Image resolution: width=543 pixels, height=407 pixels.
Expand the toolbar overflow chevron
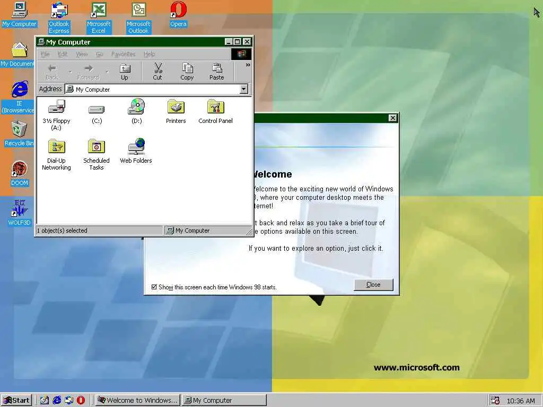[x=248, y=65]
